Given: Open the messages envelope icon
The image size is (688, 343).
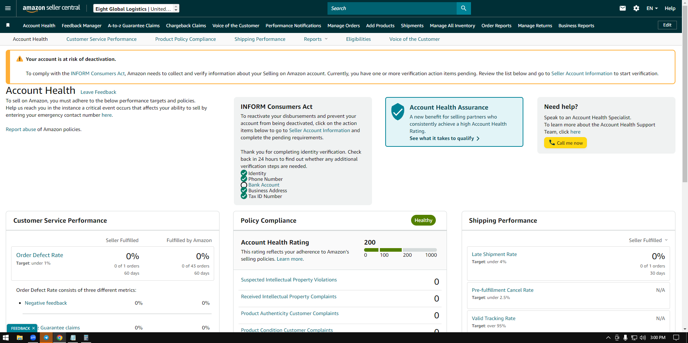Looking at the screenshot, I should click(623, 8).
